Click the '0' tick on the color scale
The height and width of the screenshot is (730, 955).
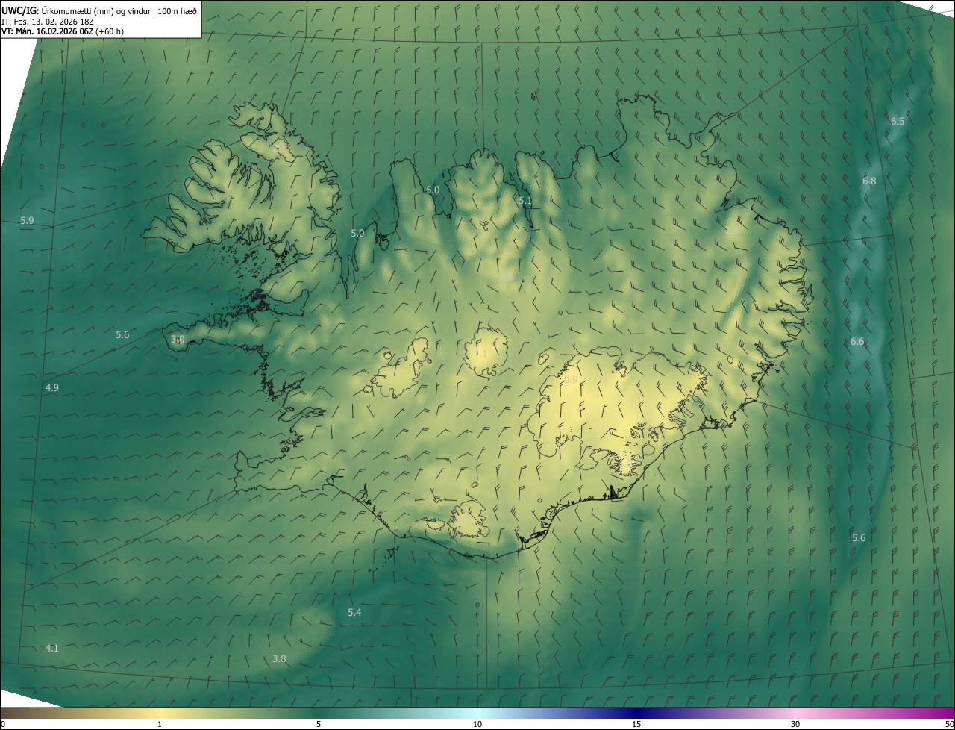[3, 724]
